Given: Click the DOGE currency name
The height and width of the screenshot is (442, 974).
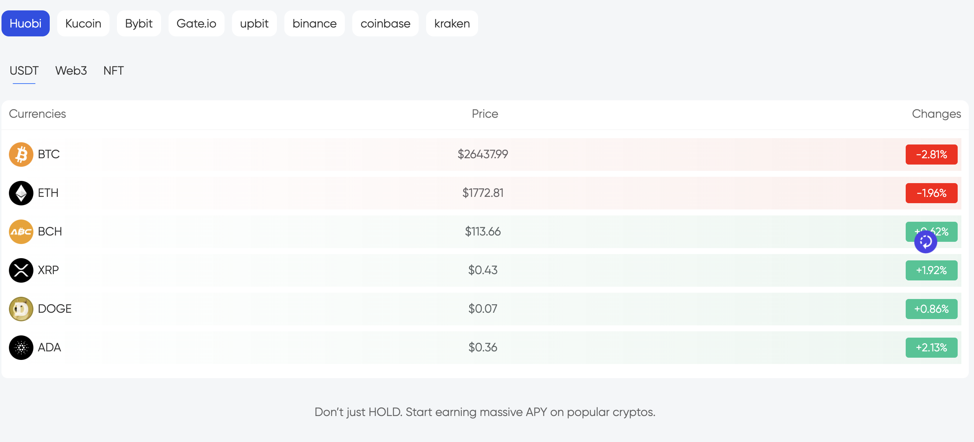Looking at the screenshot, I should point(55,309).
